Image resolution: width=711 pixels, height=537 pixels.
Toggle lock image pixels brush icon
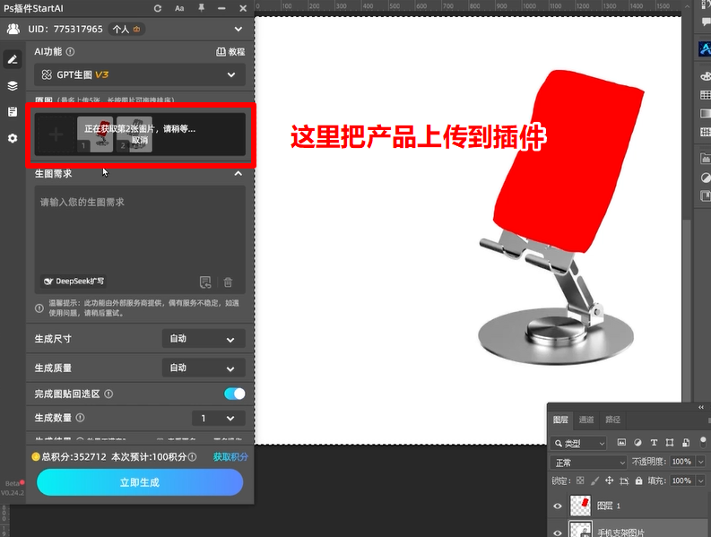595,481
